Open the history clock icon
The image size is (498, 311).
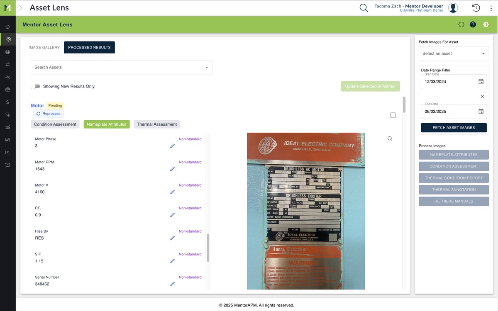point(476,8)
